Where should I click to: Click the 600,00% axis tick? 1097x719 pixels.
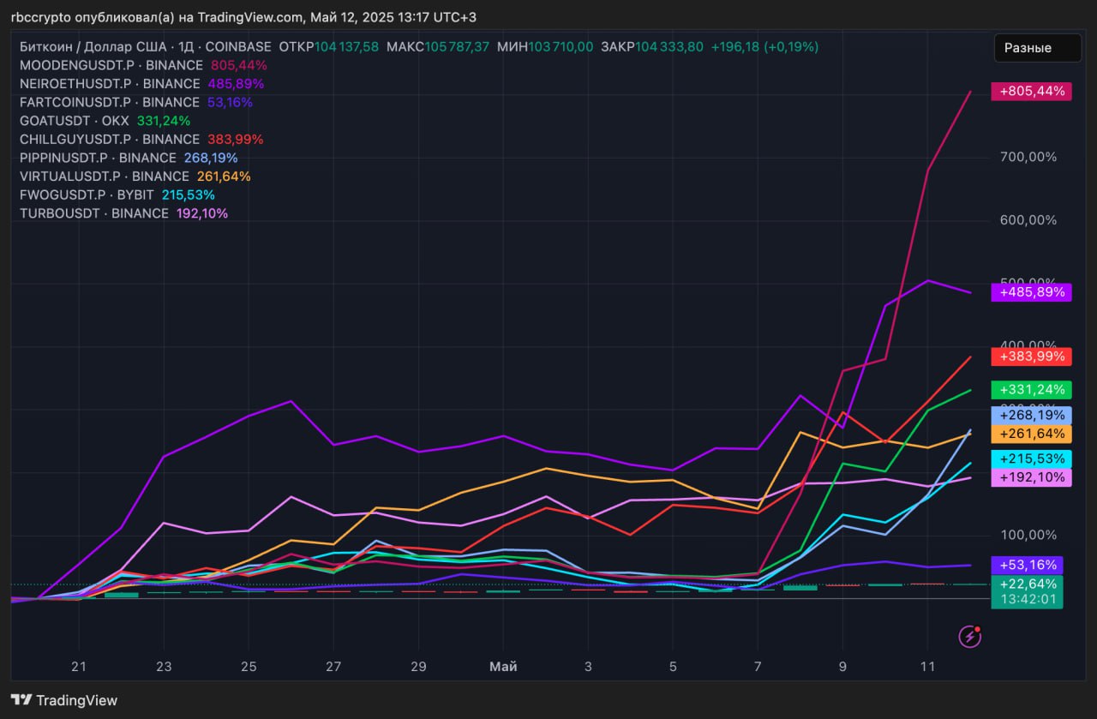1028,220
